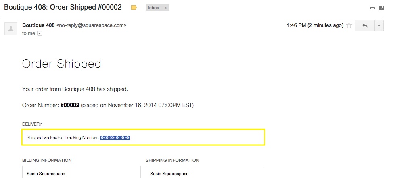Click the no-reply@squarespace.com sender address
393x178 pixels.
[x=92, y=25]
